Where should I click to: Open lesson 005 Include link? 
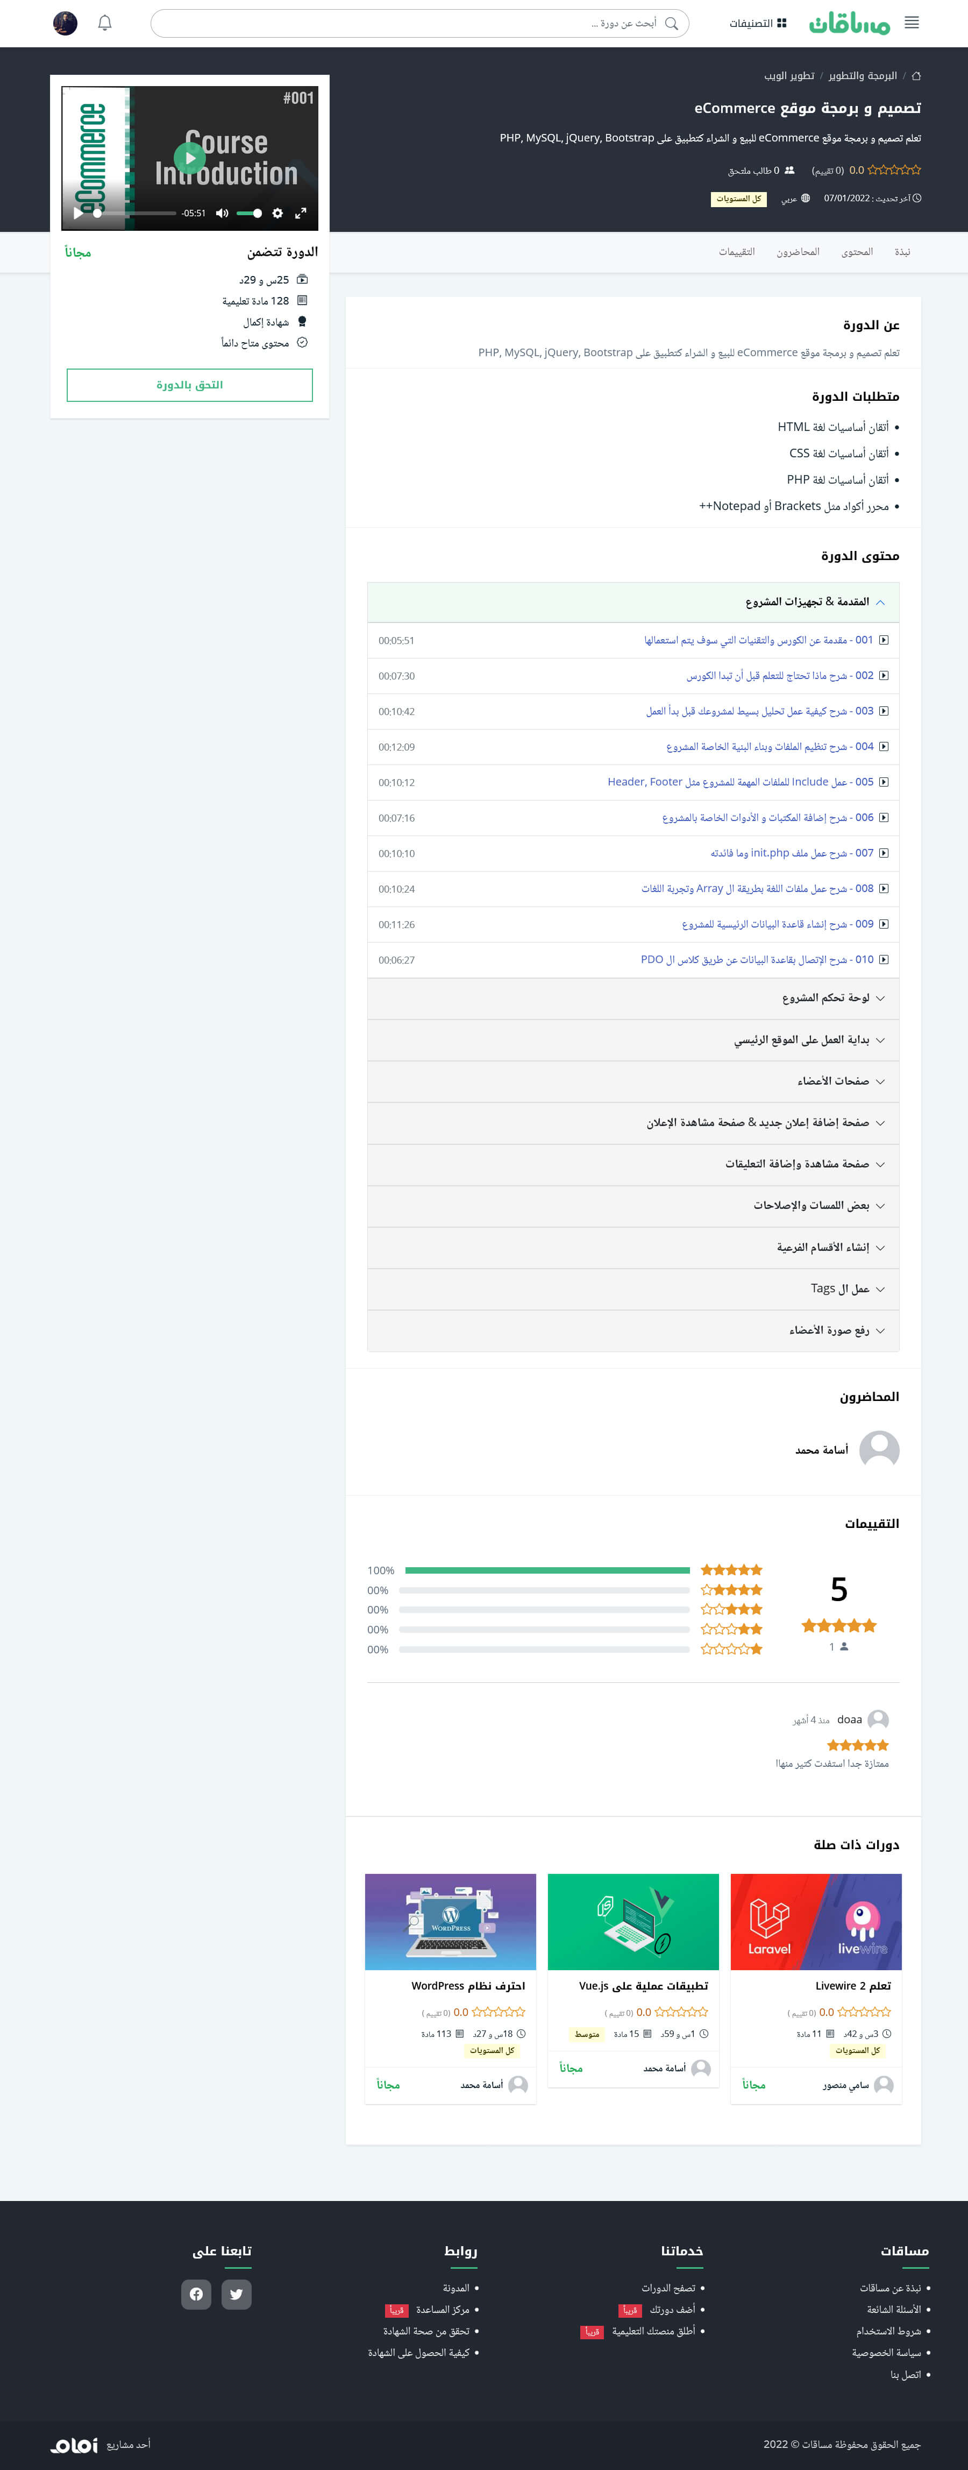point(740,782)
